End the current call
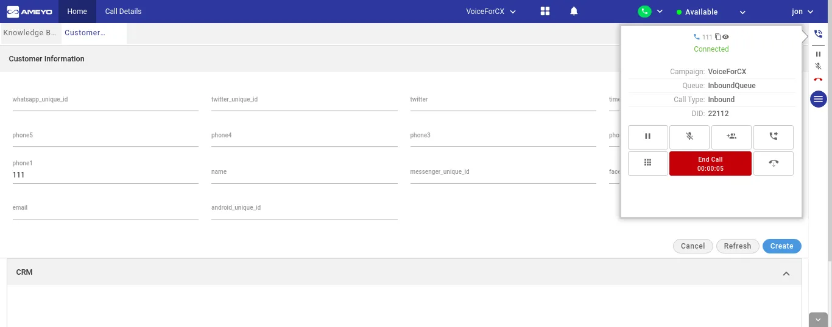Viewport: 832px width, 327px height. pos(710,163)
